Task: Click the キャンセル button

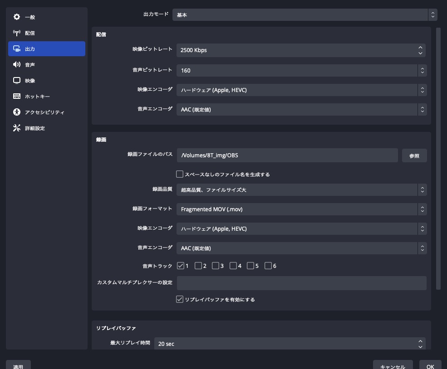Action: click(x=393, y=365)
